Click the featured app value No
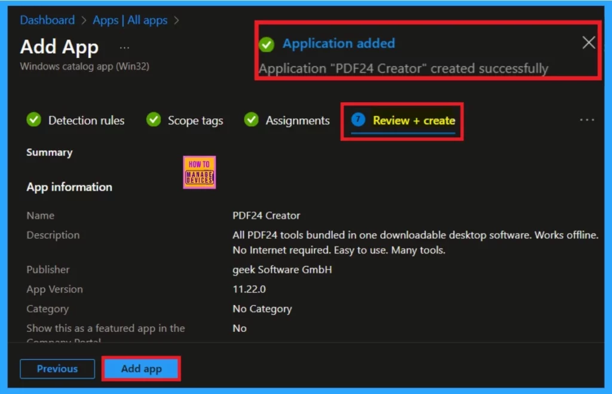This screenshot has height=394, width=612. click(239, 328)
